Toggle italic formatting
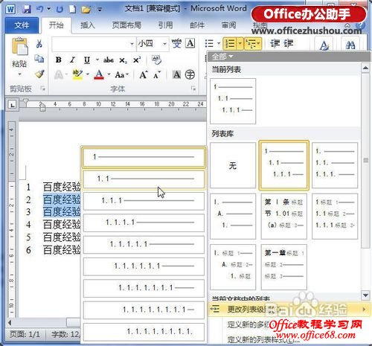This screenshot has height=346, width=372. point(72,60)
